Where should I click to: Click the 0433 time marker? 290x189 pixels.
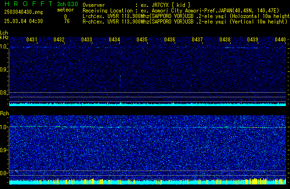pos(87,39)
